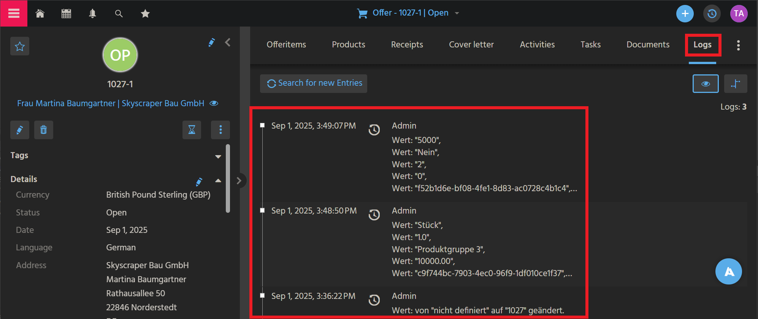Select timeline marker for 3:49:07 PM entry
Image resolution: width=758 pixels, height=319 pixels.
pyautogui.click(x=262, y=125)
